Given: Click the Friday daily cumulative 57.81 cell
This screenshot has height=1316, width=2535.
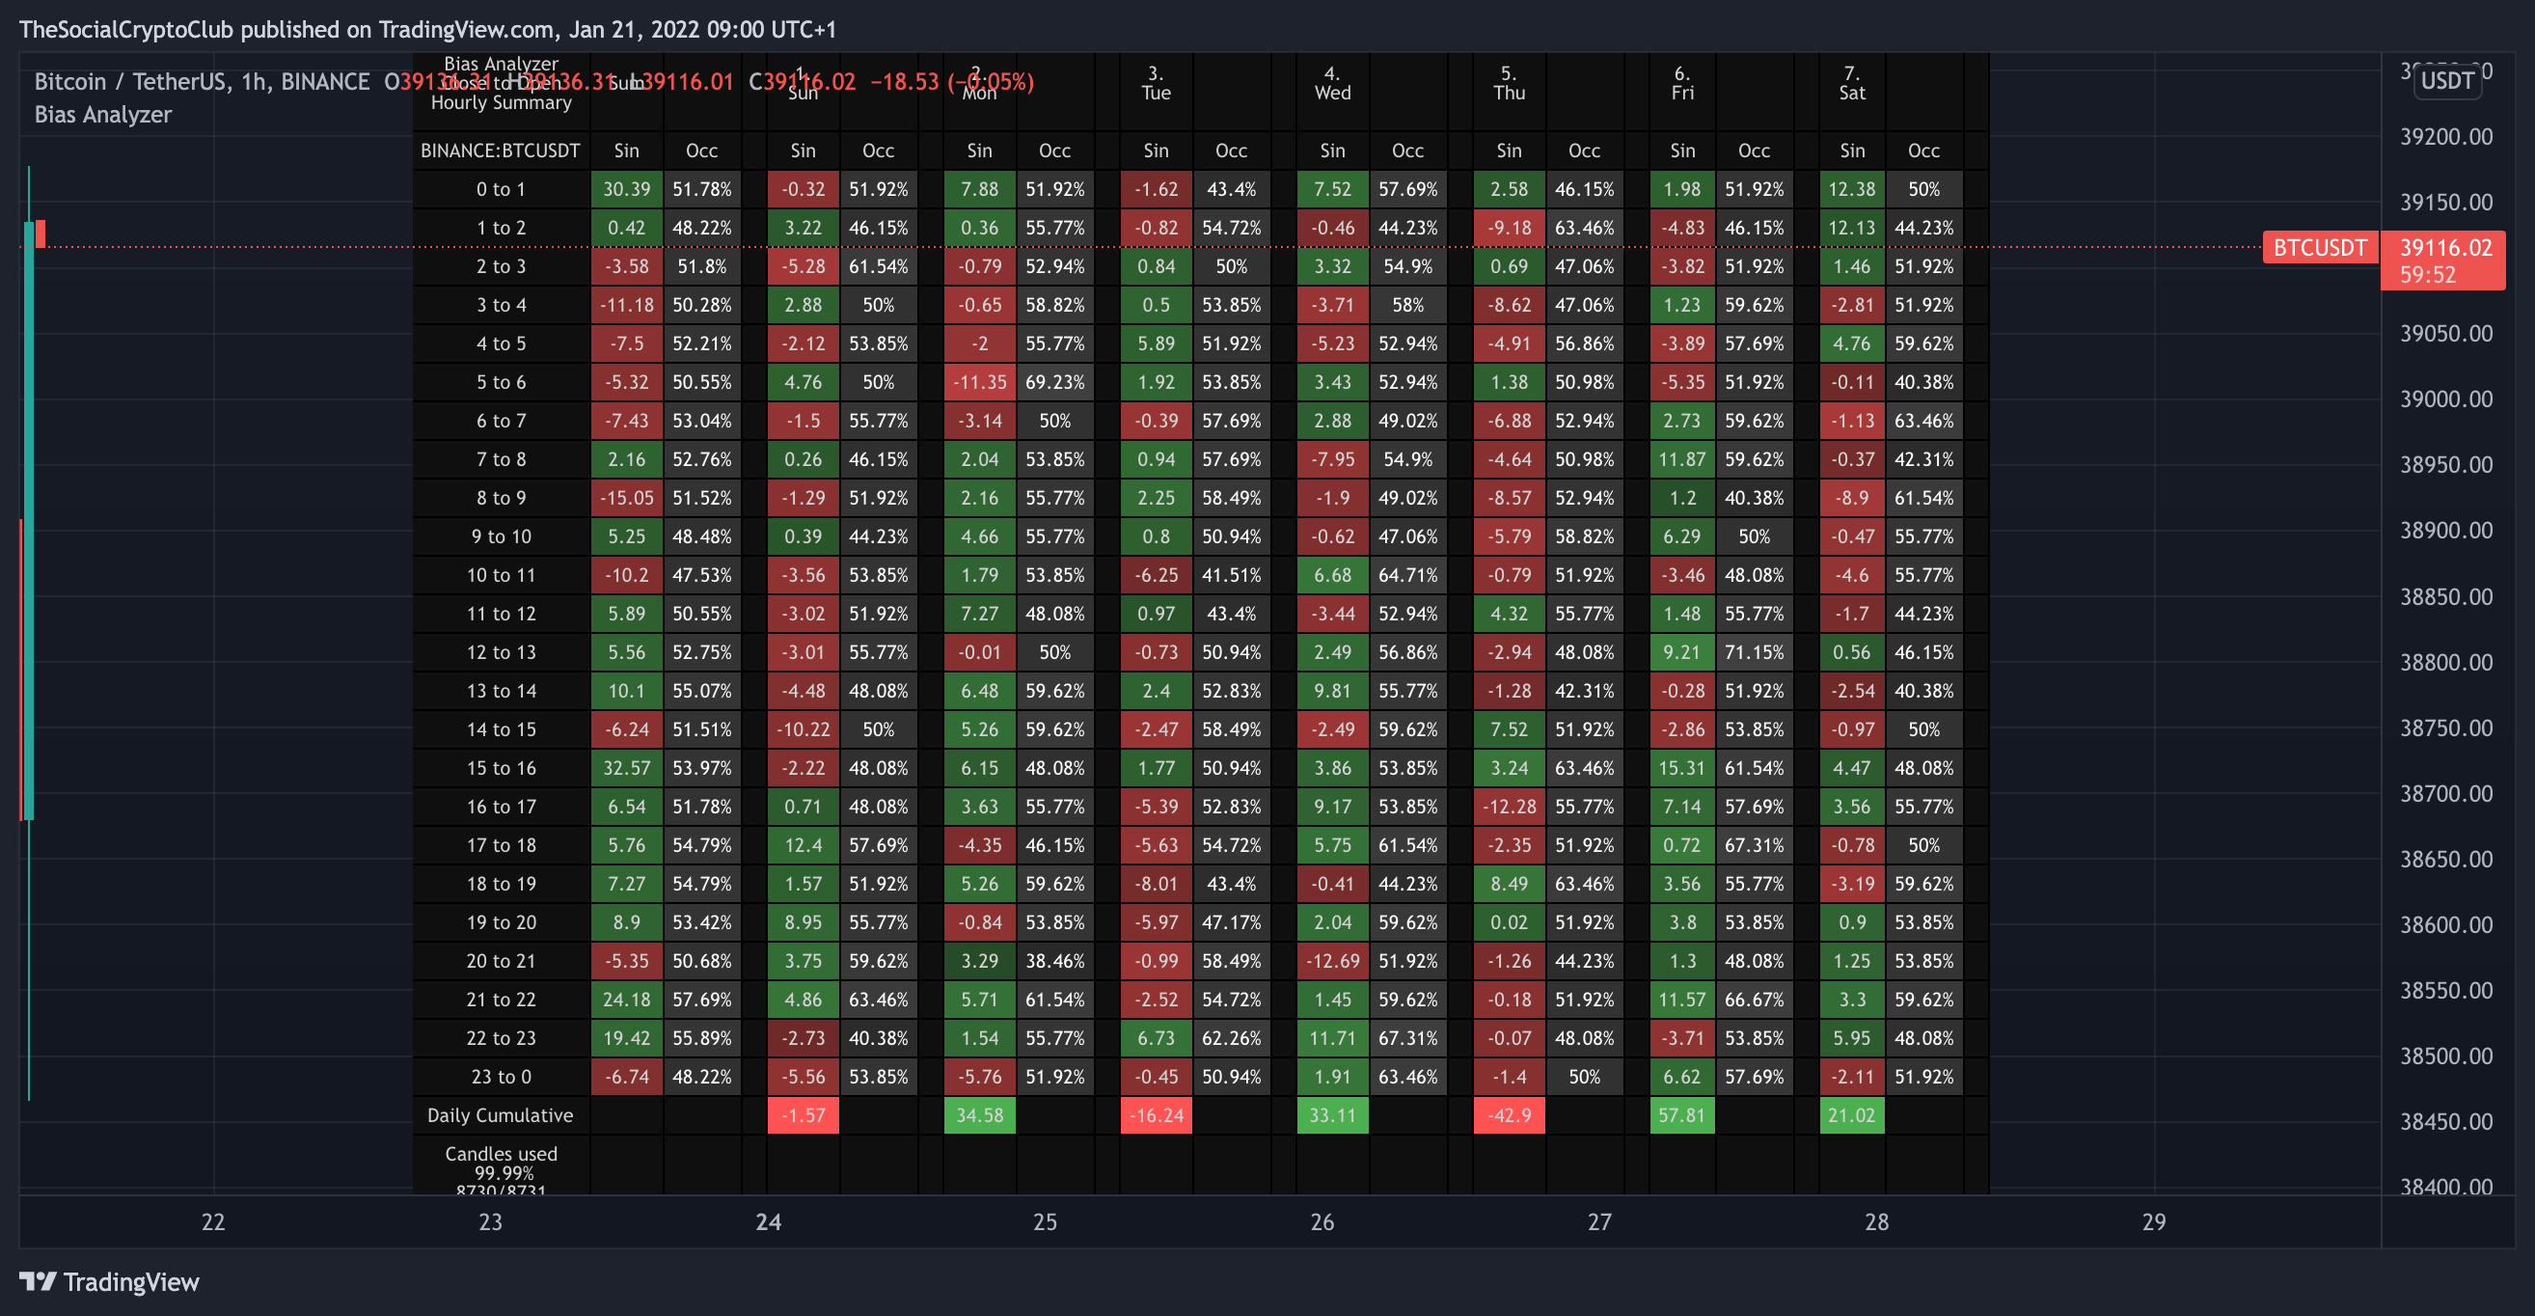Looking at the screenshot, I should 1681,1115.
